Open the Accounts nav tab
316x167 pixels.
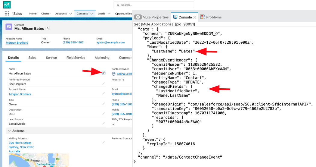[x=61, y=14]
